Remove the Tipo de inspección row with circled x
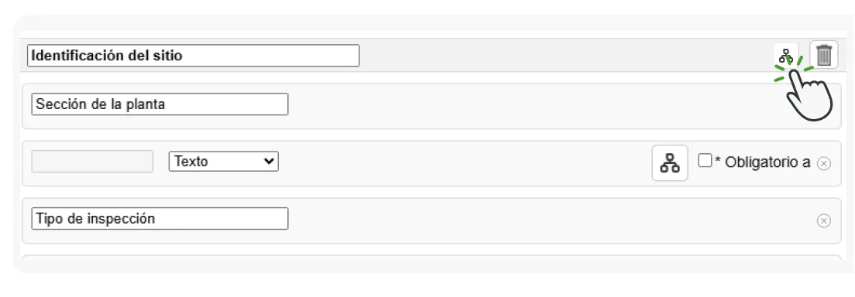855x297 pixels. click(x=824, y=220)
